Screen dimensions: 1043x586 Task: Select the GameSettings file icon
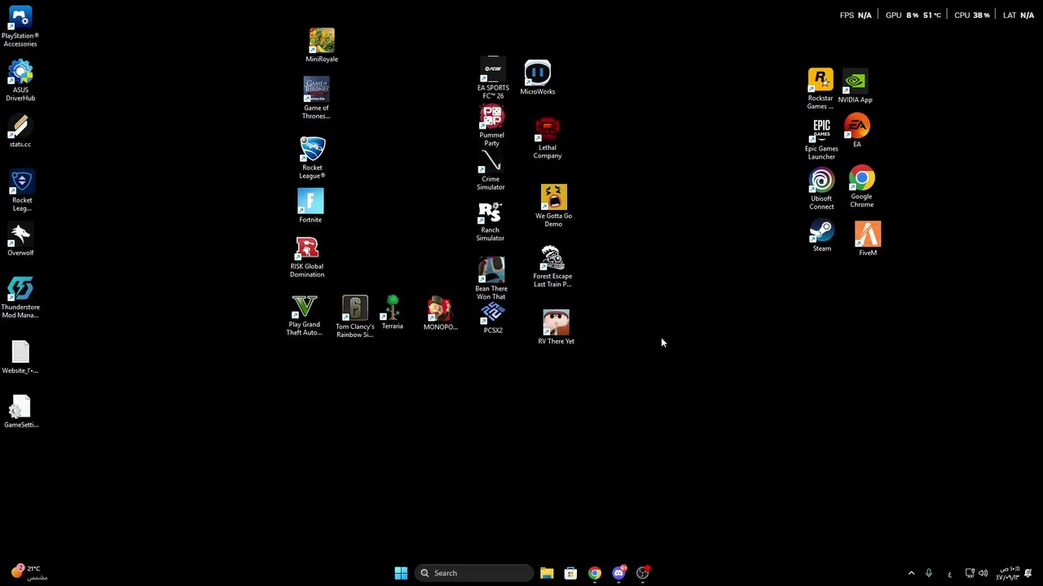(x=20, y=412)
